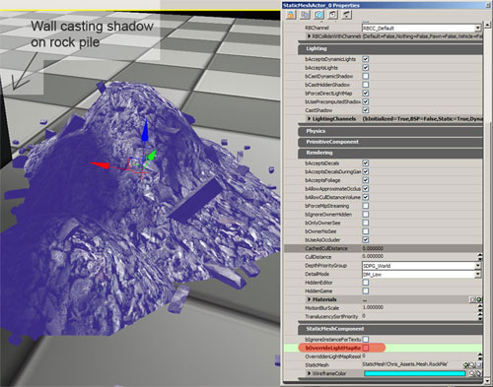Uncheck the CastShadow checkbox

366,110
